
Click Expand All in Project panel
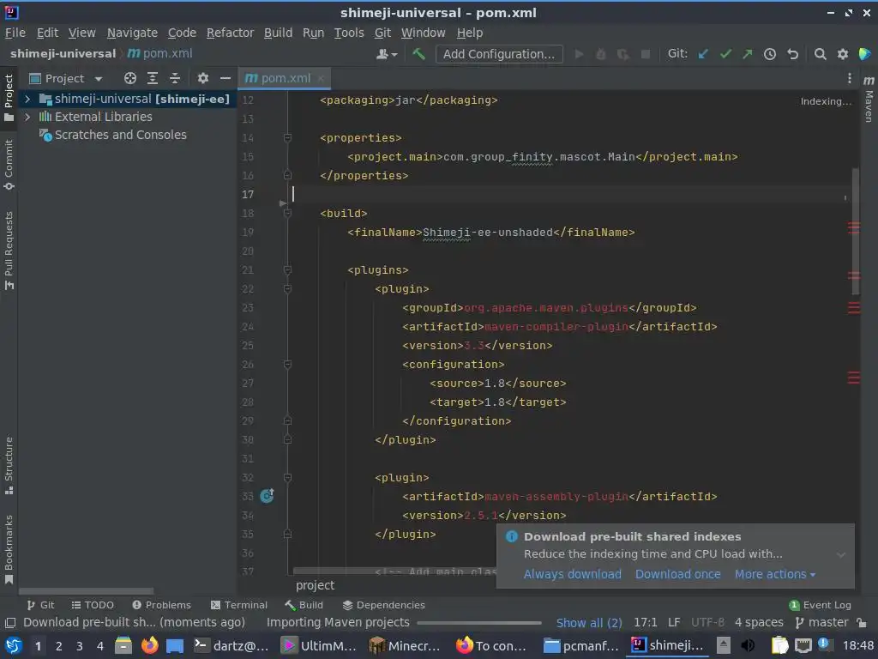[153, 78]
